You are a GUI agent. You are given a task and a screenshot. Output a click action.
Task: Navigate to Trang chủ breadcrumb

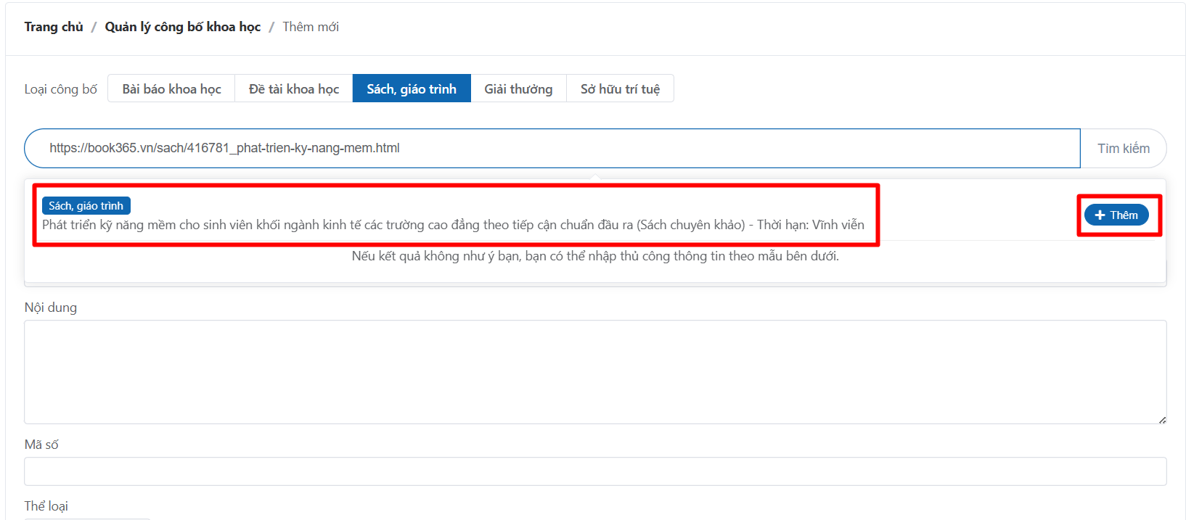click(54, 27)
